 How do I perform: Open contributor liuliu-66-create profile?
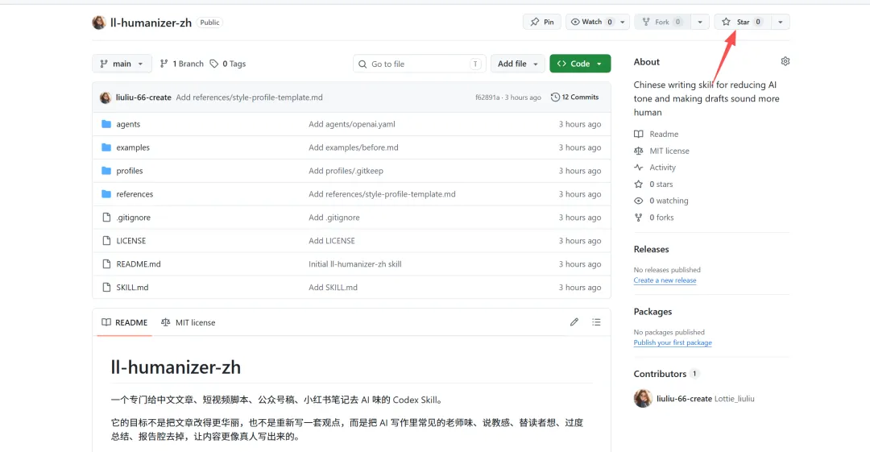click(x=684, y=399)
